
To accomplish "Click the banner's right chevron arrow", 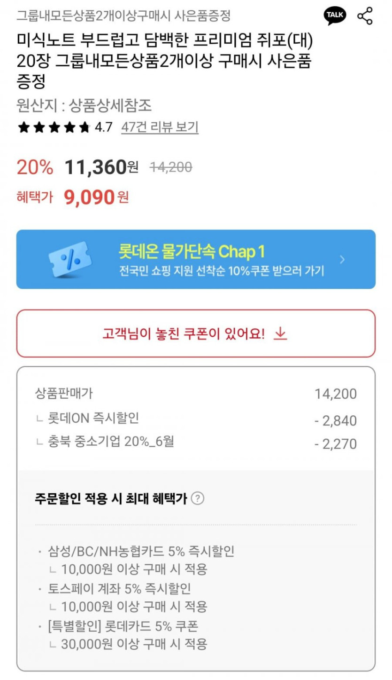I will pyautogui.click(x=342, y=259).
